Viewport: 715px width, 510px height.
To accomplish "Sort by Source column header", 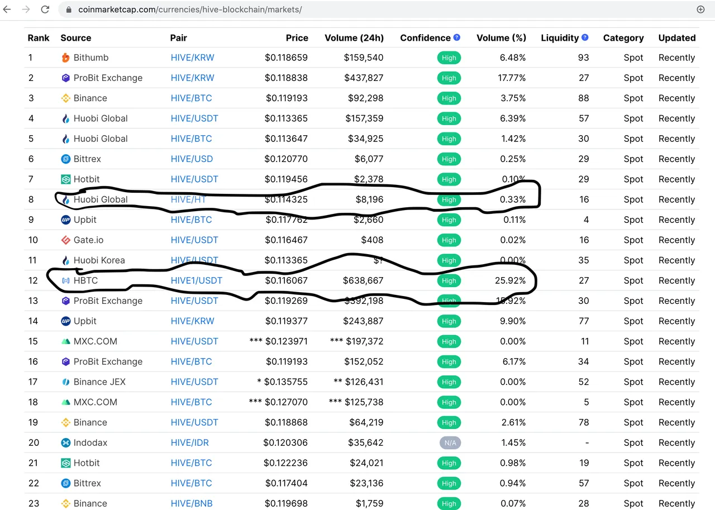I will pos(76,38).
